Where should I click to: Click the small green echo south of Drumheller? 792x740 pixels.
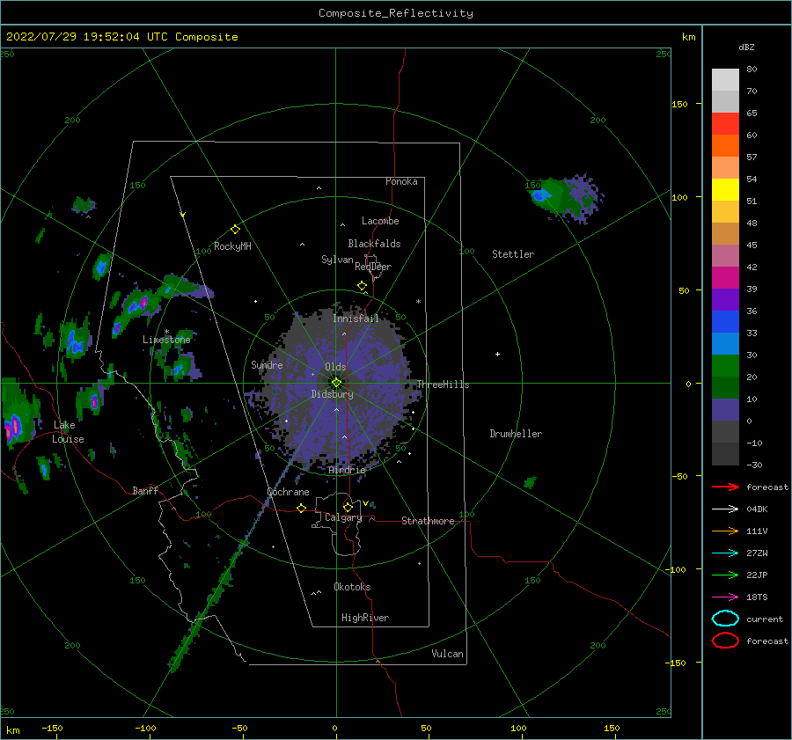pos(530,482)
